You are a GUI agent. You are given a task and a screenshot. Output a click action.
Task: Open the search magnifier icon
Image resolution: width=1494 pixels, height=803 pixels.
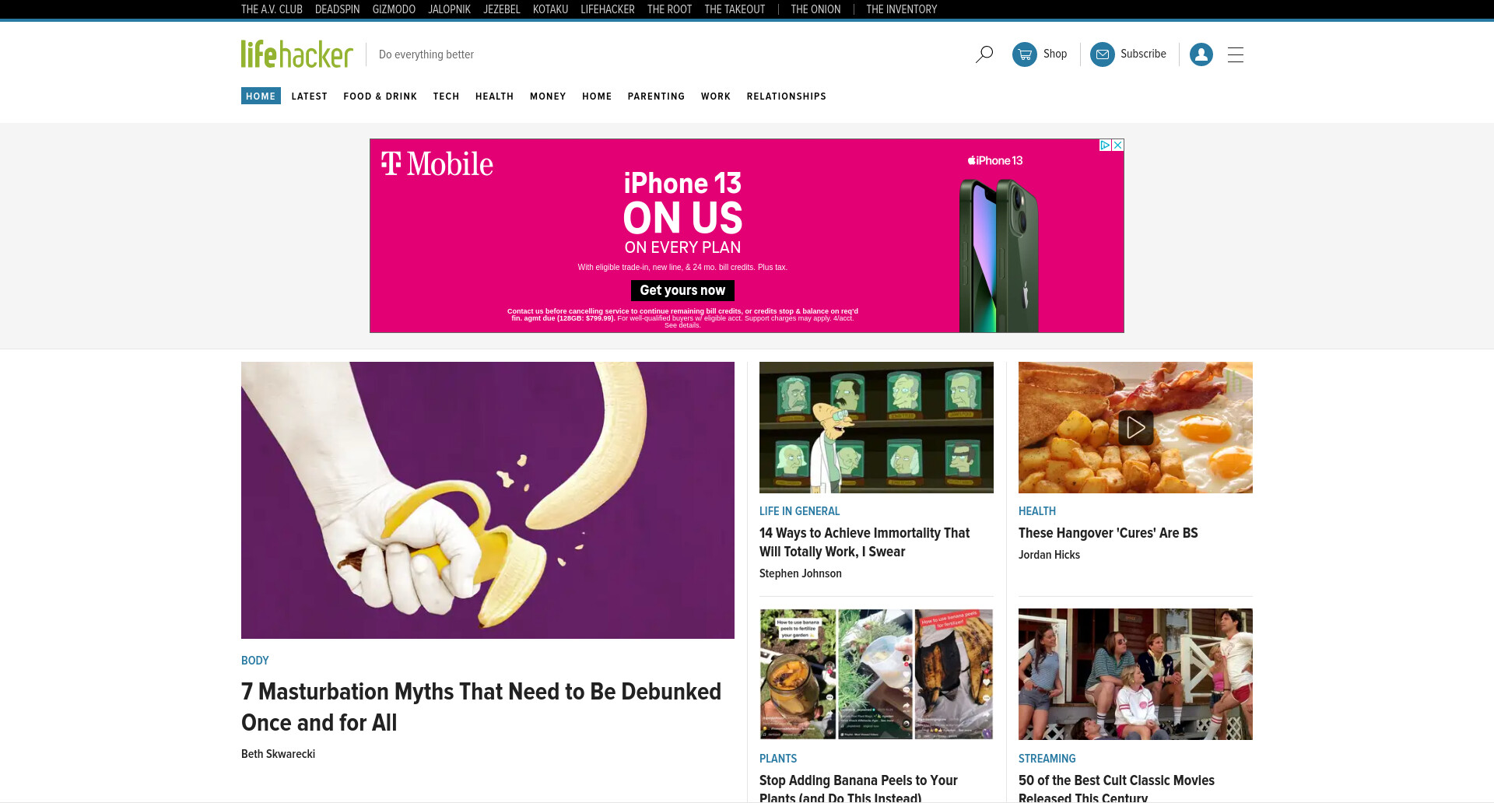pyautogui.click(x=984, y=54)
